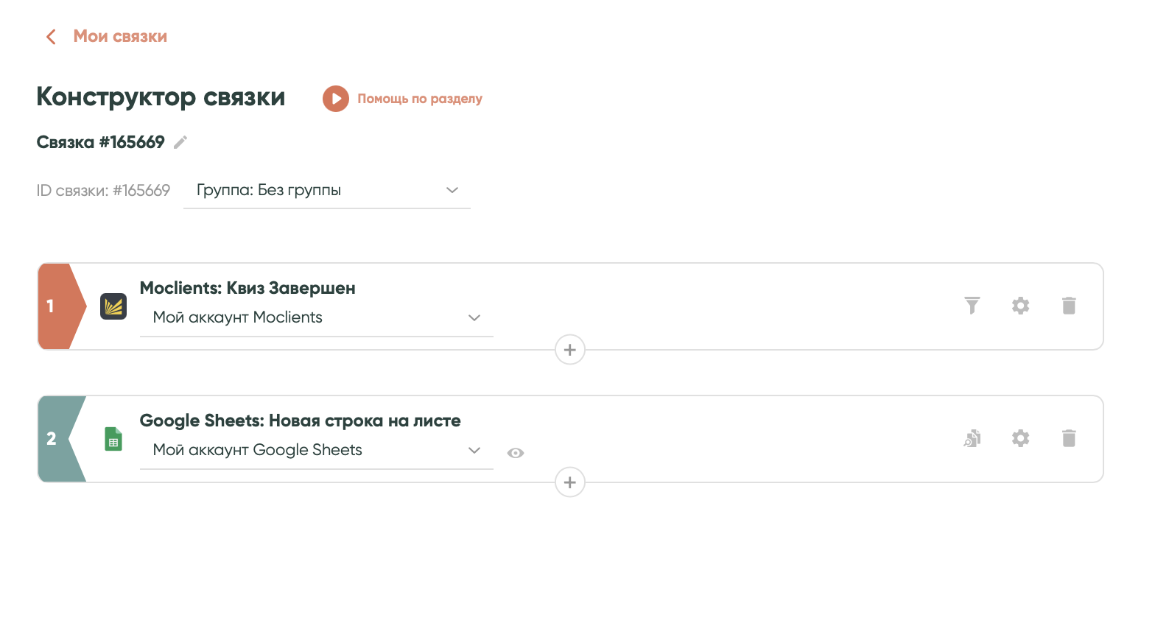The width and height of the screenshot is (1155, 626).
Task: Expand the Группа: Без группы dropdown
Action: coord(326,190)
